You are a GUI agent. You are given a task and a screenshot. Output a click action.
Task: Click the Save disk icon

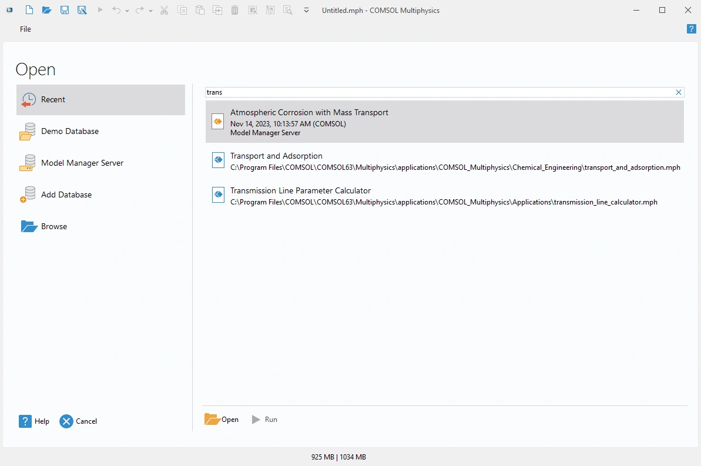(65, 10)
